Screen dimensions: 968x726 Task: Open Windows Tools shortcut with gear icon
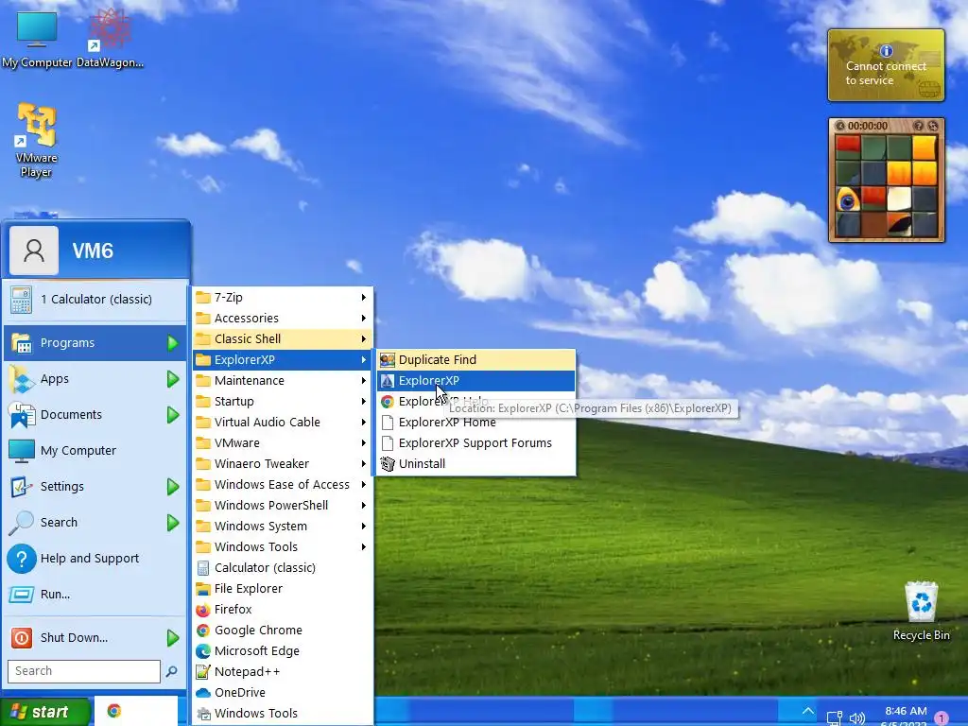[x=284, y=713]
